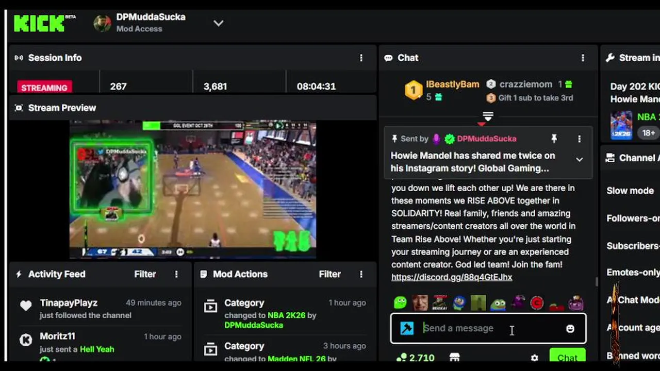Screen dimensions: 660x371
Task: Click the purple microphone badge on the pinned message
Action: [x=436, y=139]
